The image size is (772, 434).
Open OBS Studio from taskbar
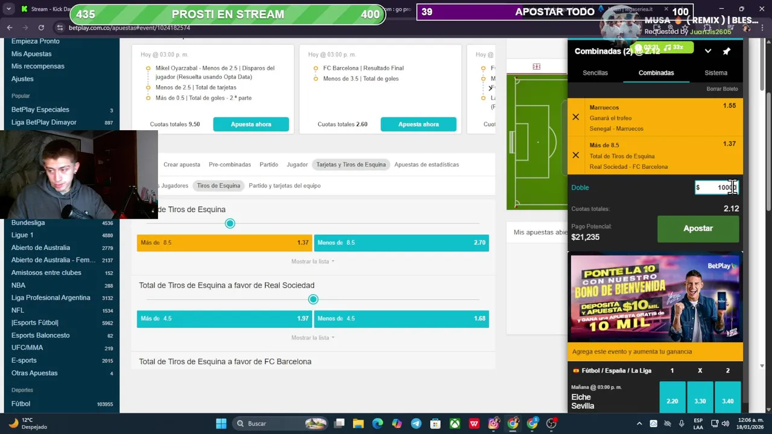[x=551, y=423]
